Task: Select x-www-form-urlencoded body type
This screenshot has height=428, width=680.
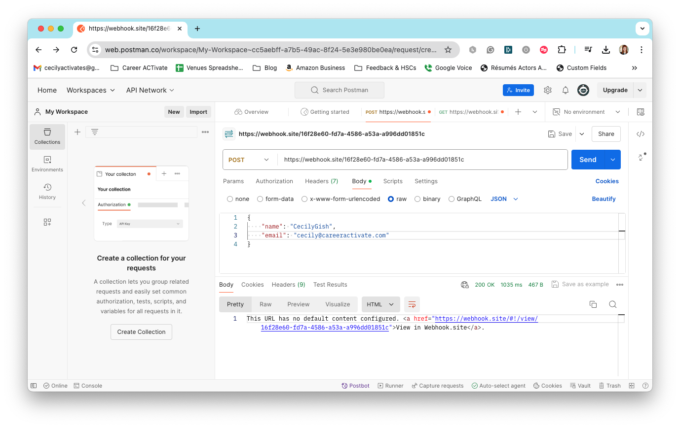Action: click(304, 199)
